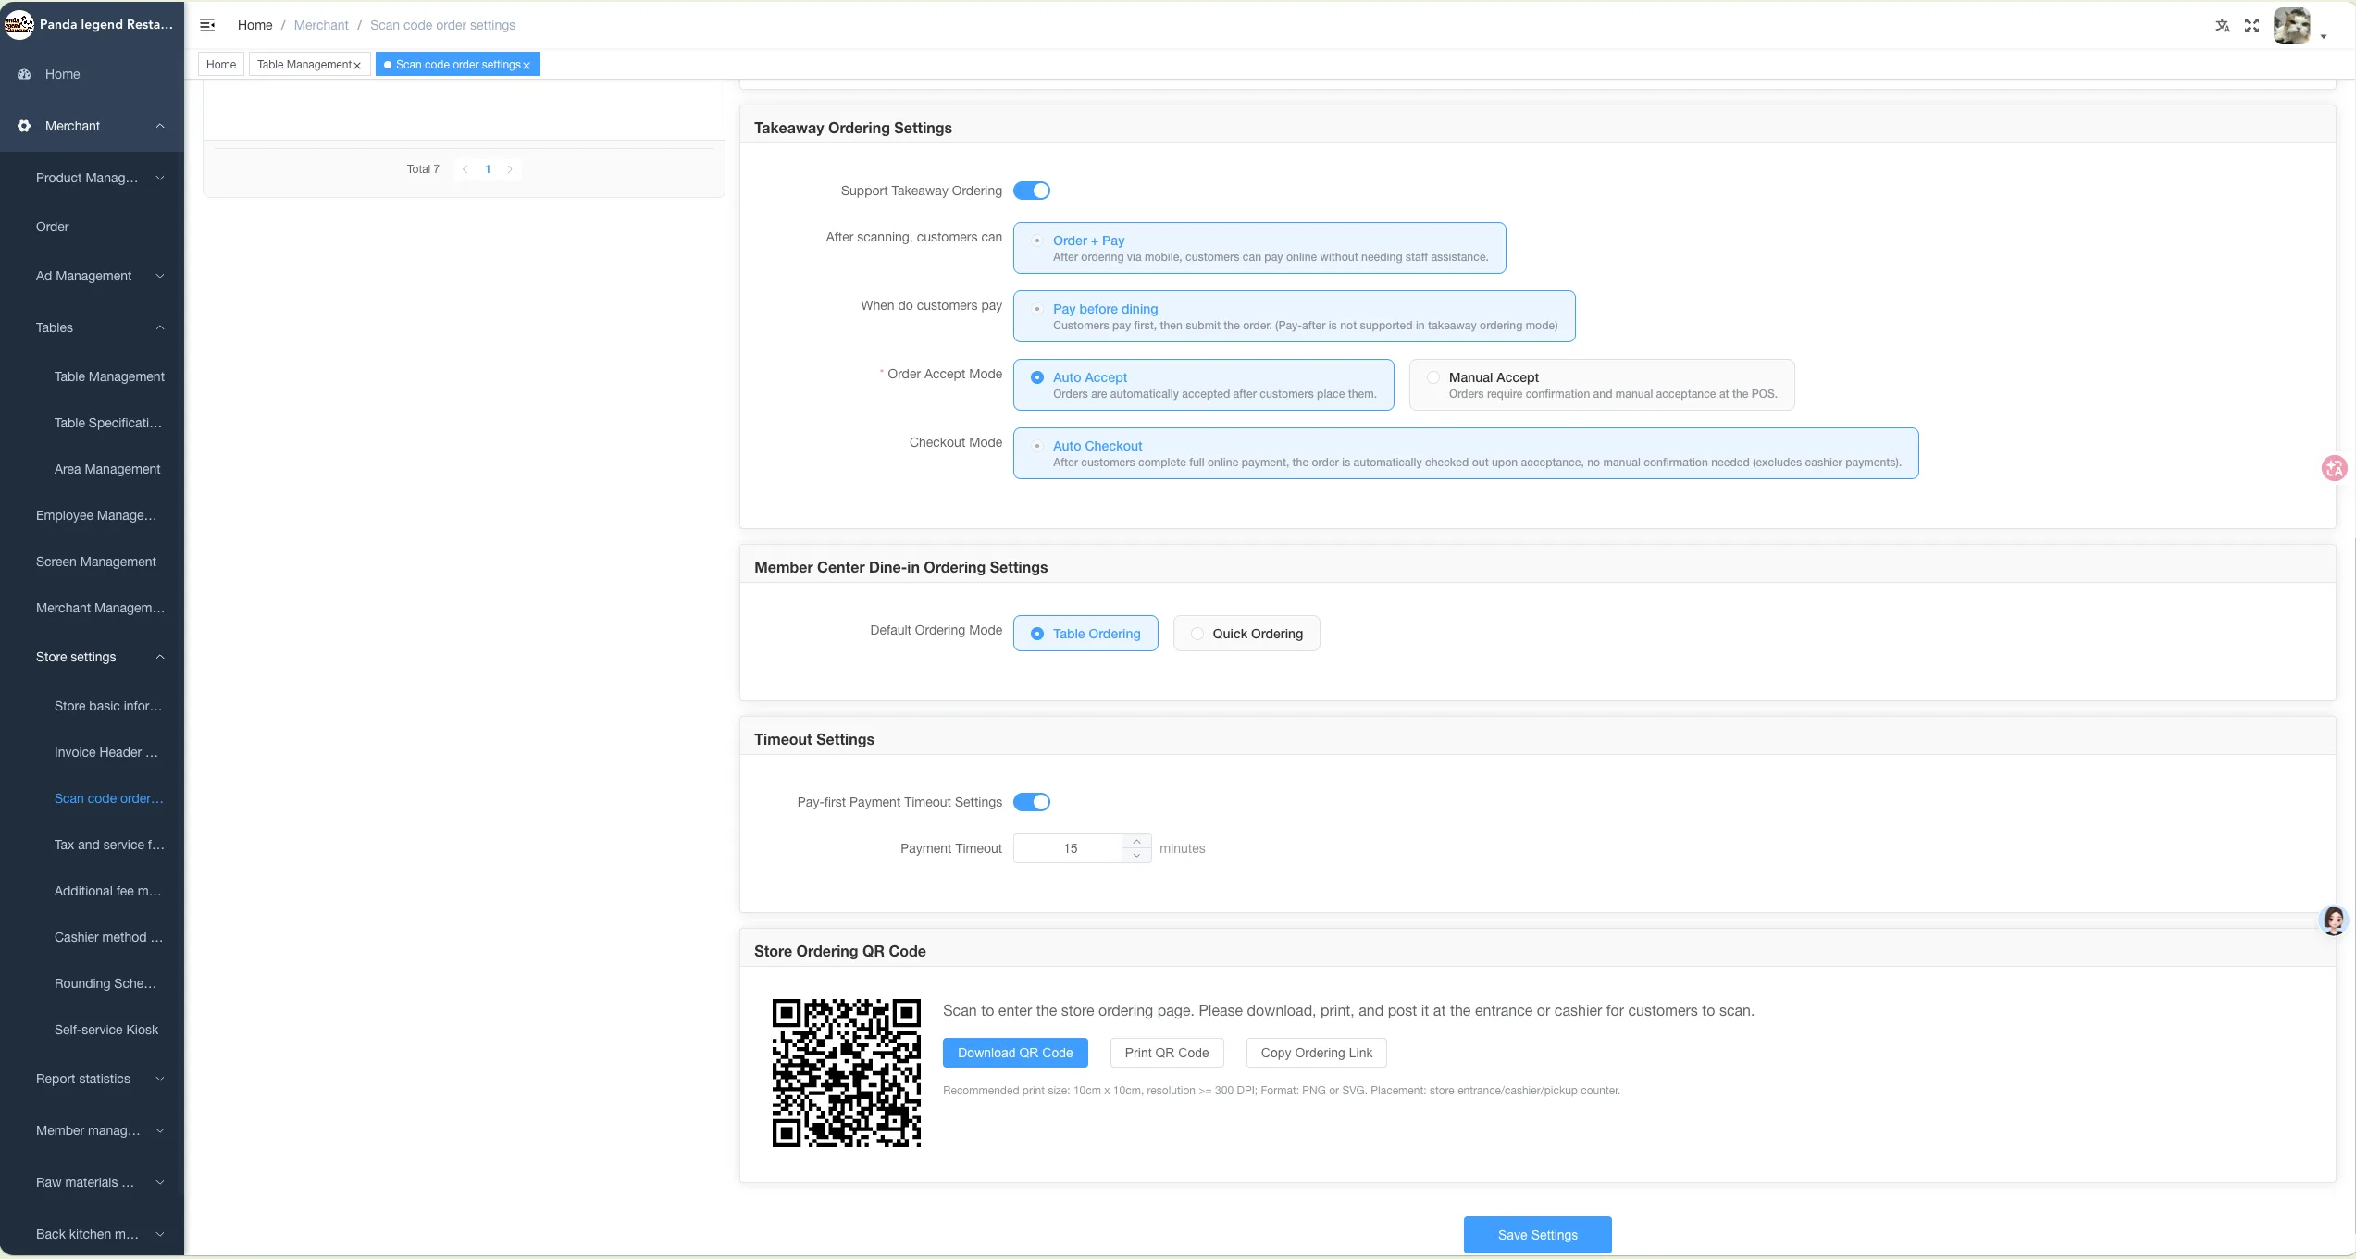Collapse the Tables submenu

click(x=160, y=327)
